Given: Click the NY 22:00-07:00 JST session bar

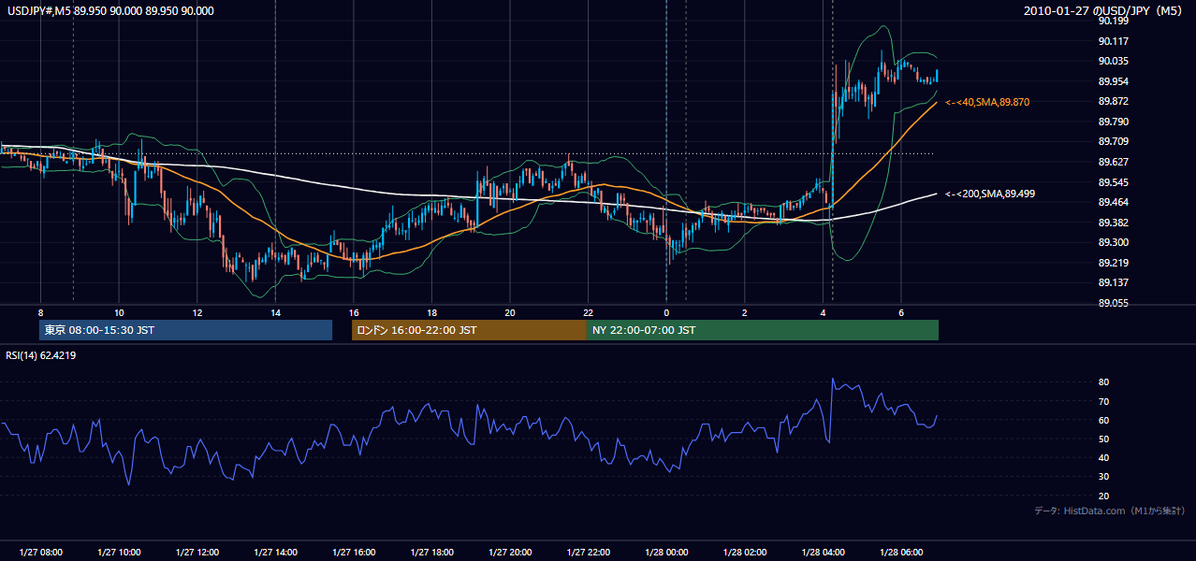Looking at the screenshot, I should pos(763,330).
